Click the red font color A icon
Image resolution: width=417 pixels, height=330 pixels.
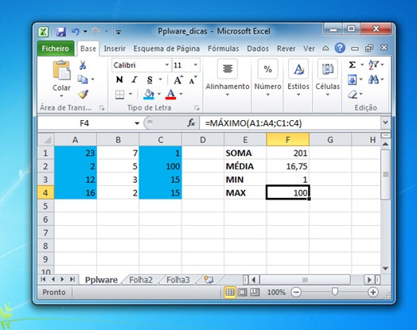170,94
